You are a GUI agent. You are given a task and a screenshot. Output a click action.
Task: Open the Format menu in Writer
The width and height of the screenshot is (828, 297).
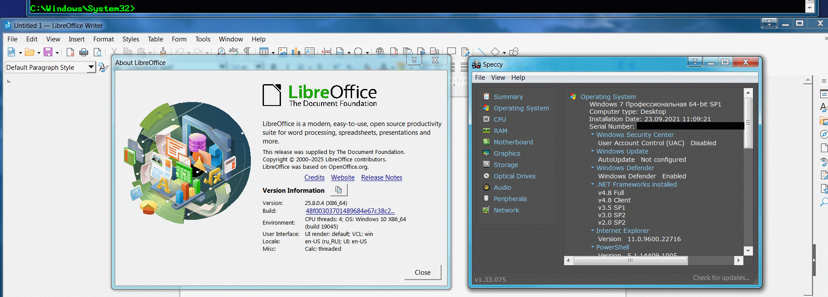(103, 39)
